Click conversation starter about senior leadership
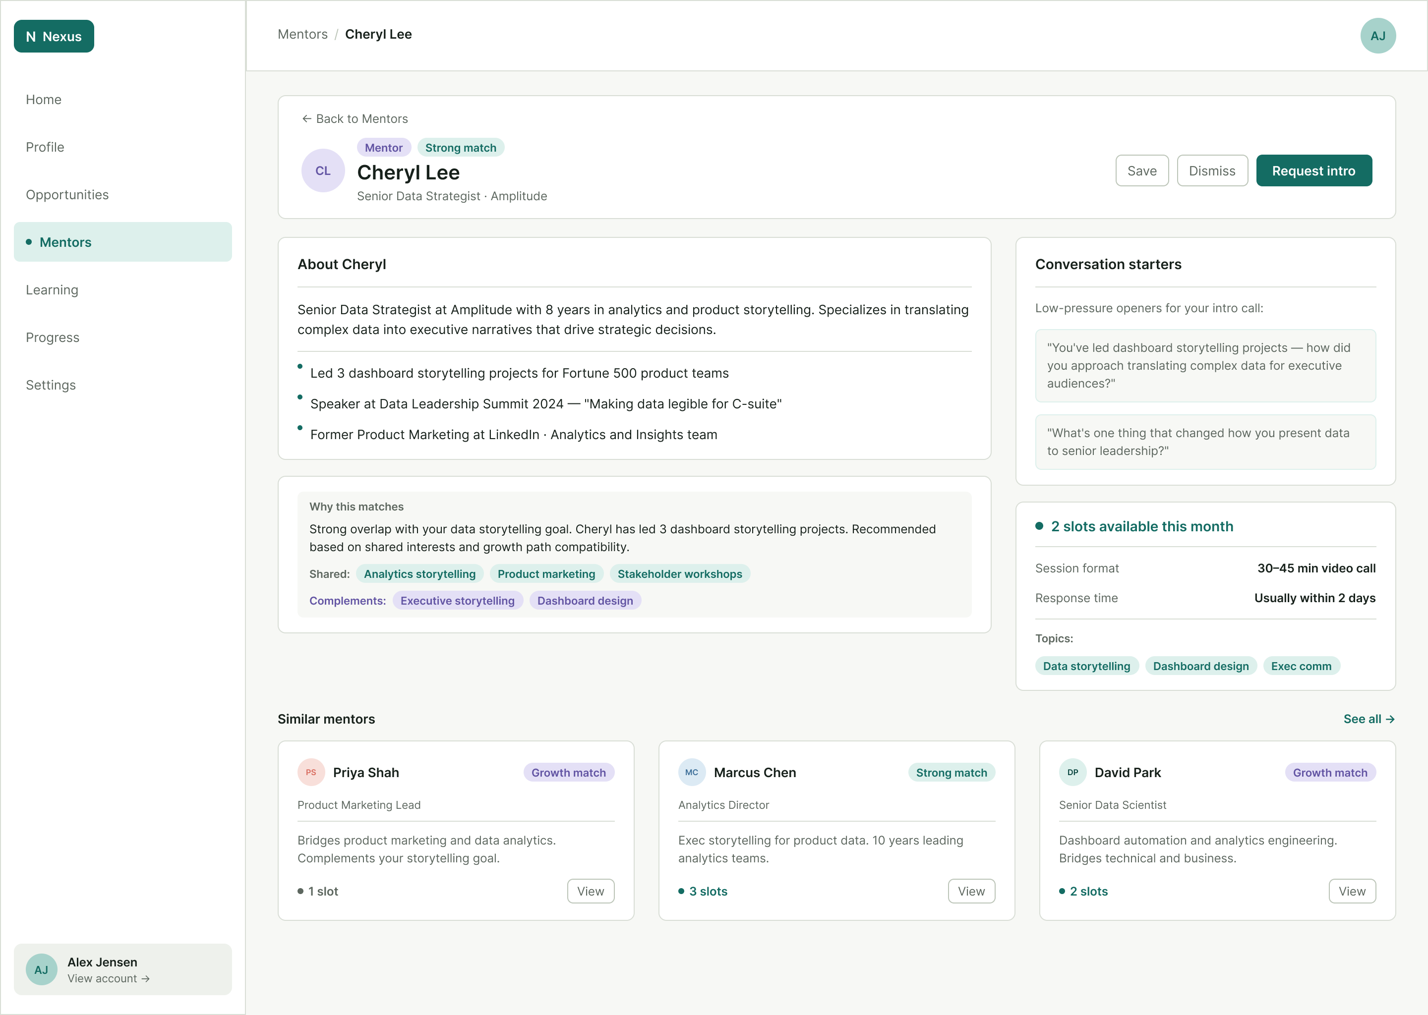 tap(1205, 442)
